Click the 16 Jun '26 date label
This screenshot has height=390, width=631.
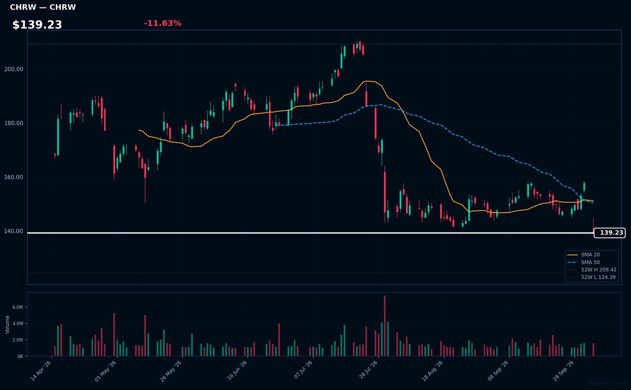[x=237, y=371]
